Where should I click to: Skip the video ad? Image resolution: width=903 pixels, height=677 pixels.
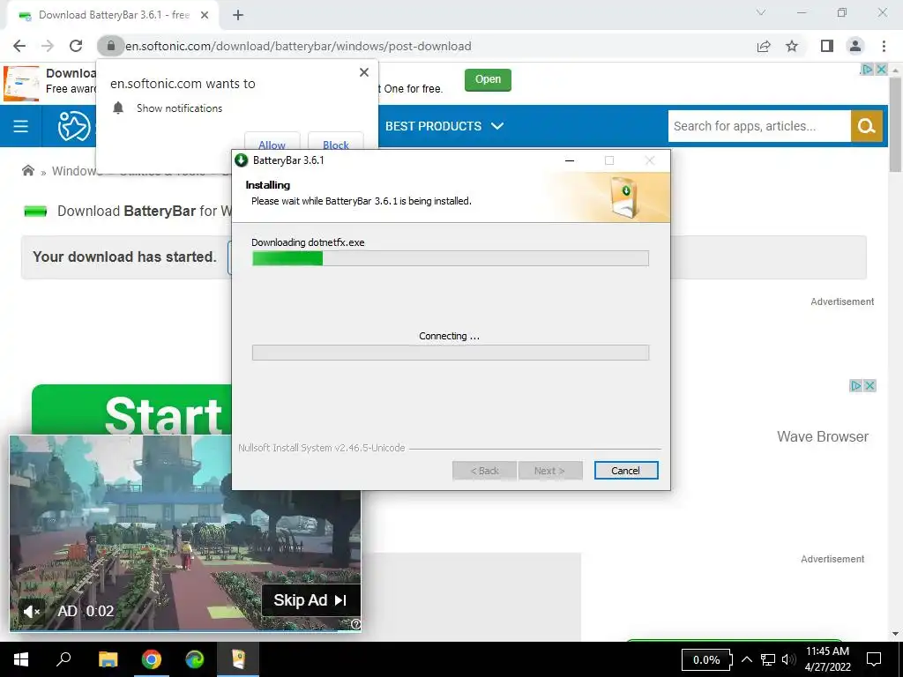[x=311, y=600]
